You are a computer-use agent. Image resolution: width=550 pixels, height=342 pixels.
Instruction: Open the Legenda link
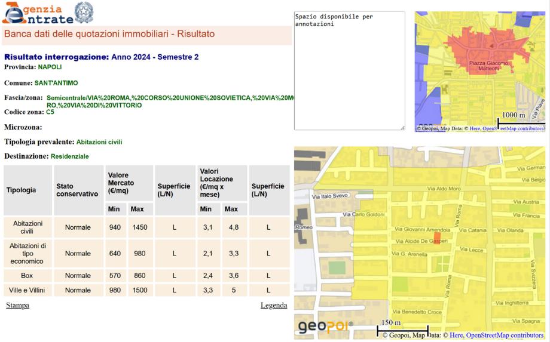pyautogui.click(x=274, y=306)
